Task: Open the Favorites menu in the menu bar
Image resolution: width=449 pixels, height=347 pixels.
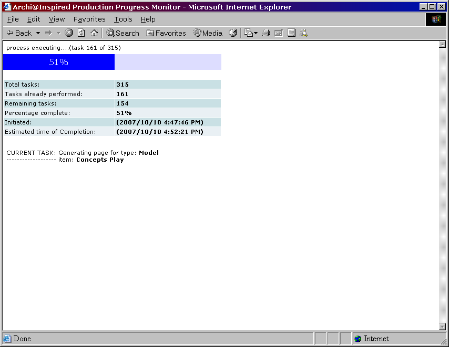Action: click(x=89, y=19)
